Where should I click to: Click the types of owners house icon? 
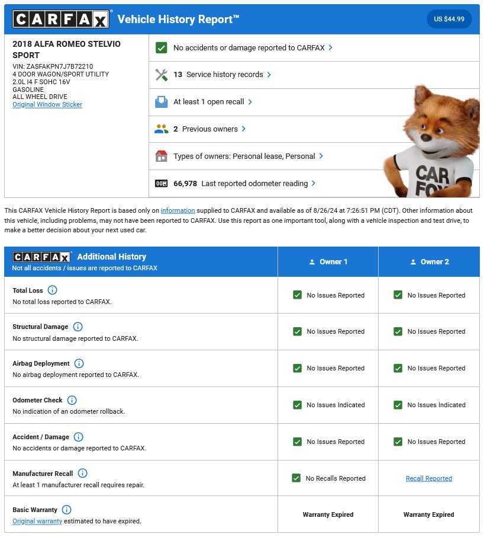(162, 156)
